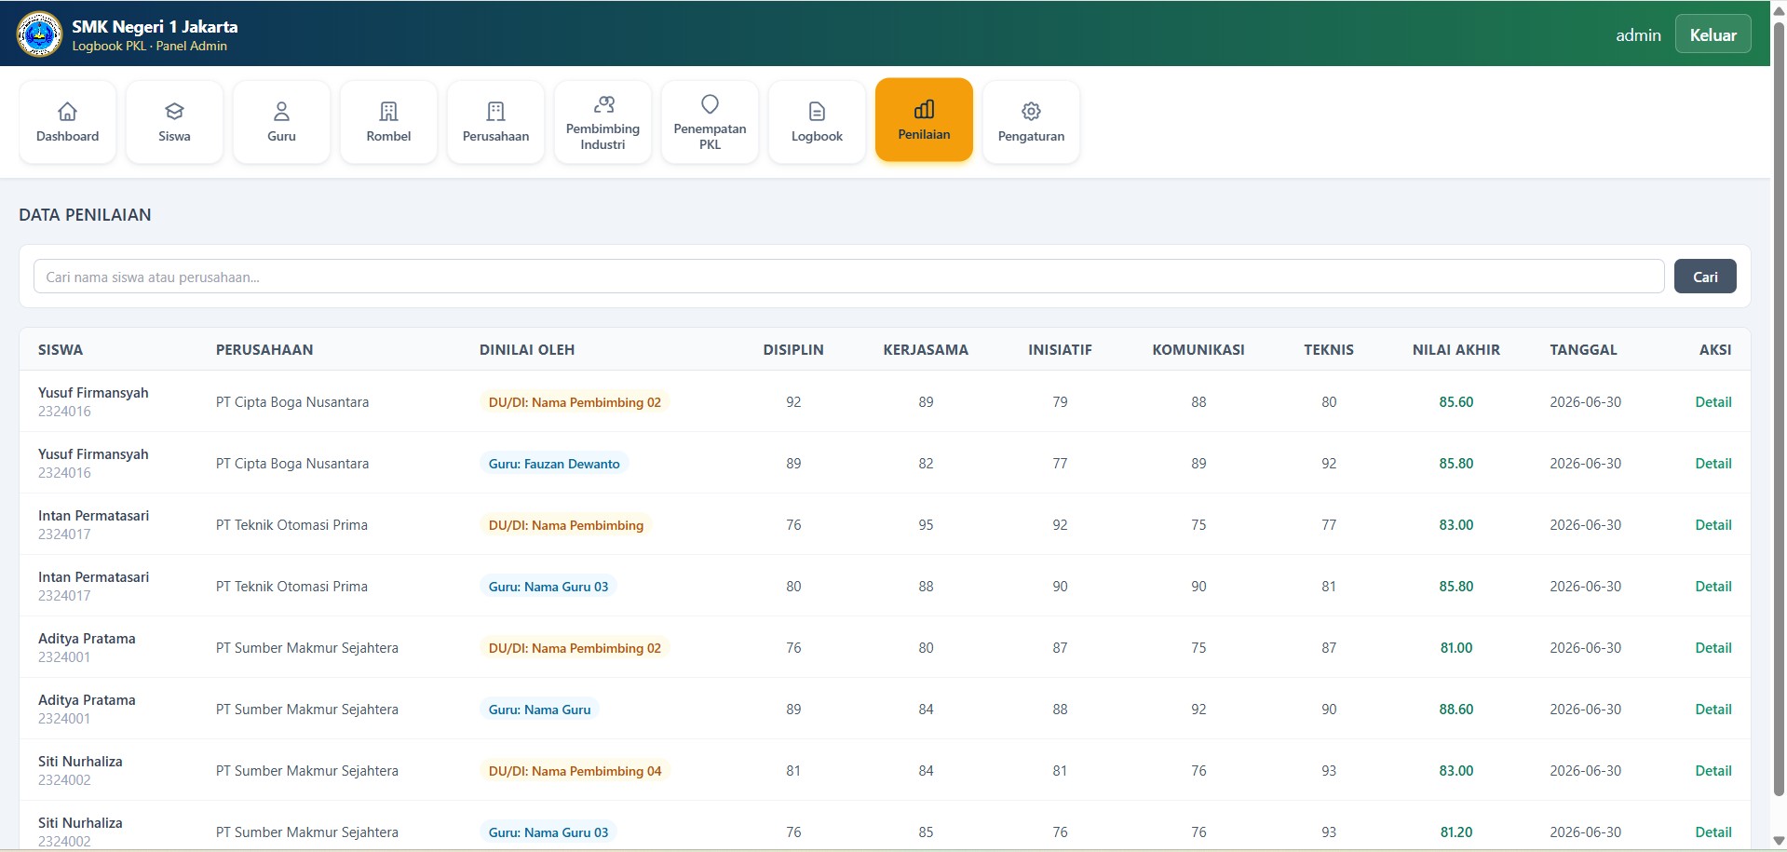Click the KOMUNIKASI column header

[1198, 350]
